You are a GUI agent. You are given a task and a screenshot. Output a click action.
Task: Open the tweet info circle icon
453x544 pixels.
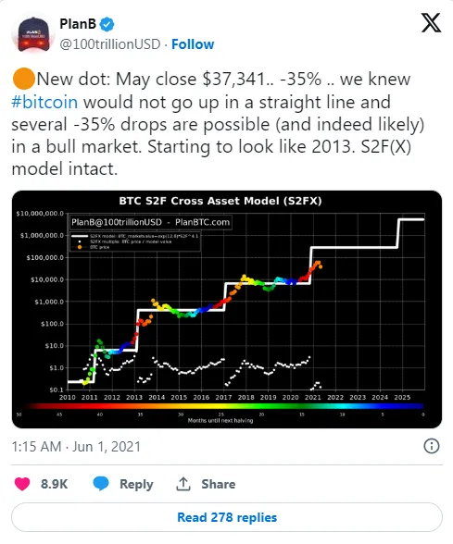click(432, 446)
